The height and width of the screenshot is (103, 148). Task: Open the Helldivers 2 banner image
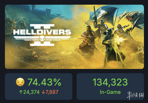coord(74,37)
